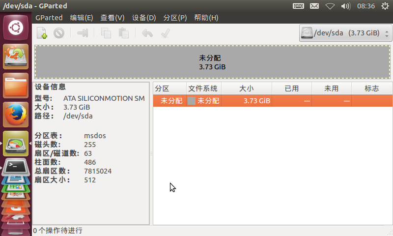
Task: Click the clock showing 08:36
Action: point(366,6)
